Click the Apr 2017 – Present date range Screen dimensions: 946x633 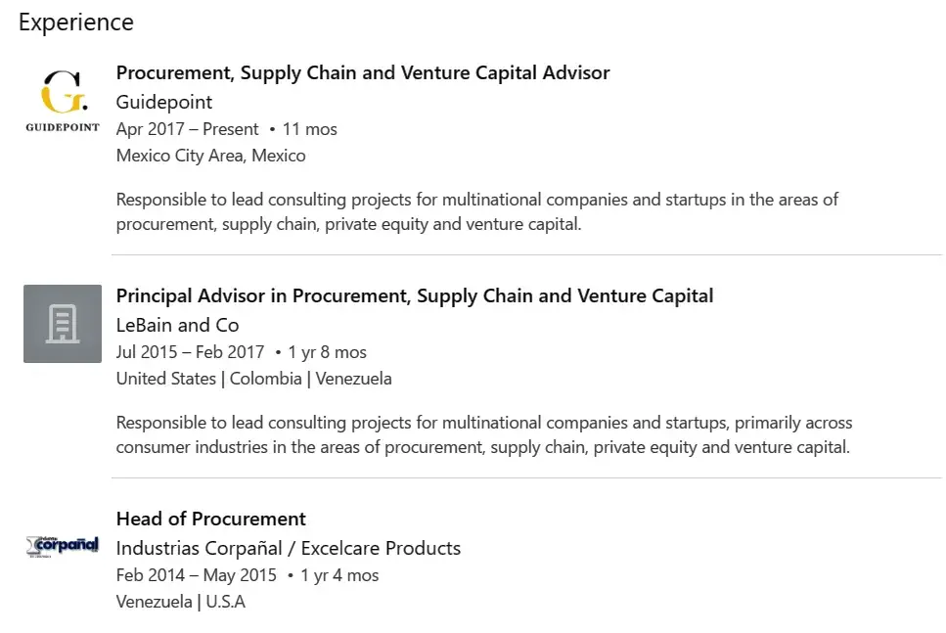point(187,129)
